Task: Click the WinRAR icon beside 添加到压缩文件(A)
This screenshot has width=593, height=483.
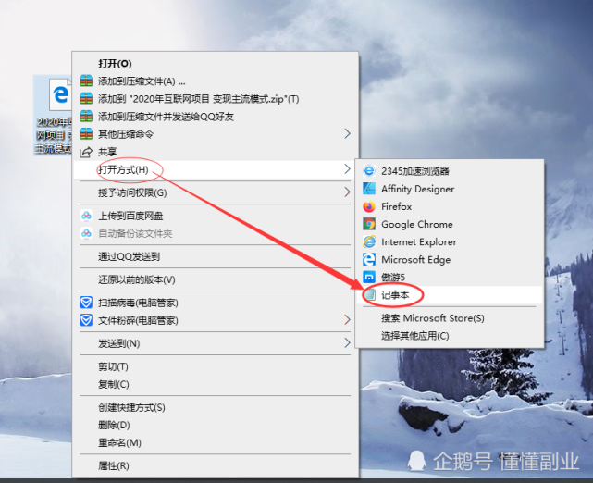Action: pyautogui.click(x=86, y=80)
